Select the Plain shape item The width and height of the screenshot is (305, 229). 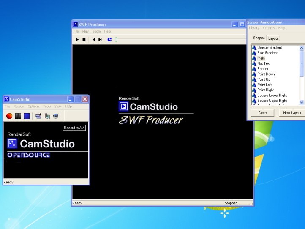tap(261, 58)
